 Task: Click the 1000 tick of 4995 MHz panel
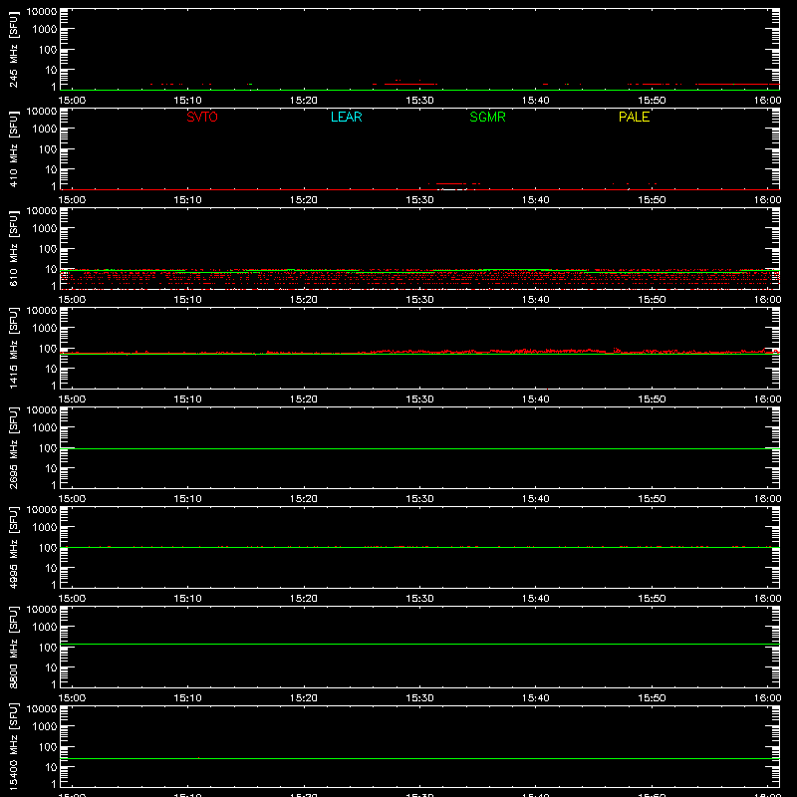click(45, 528)
